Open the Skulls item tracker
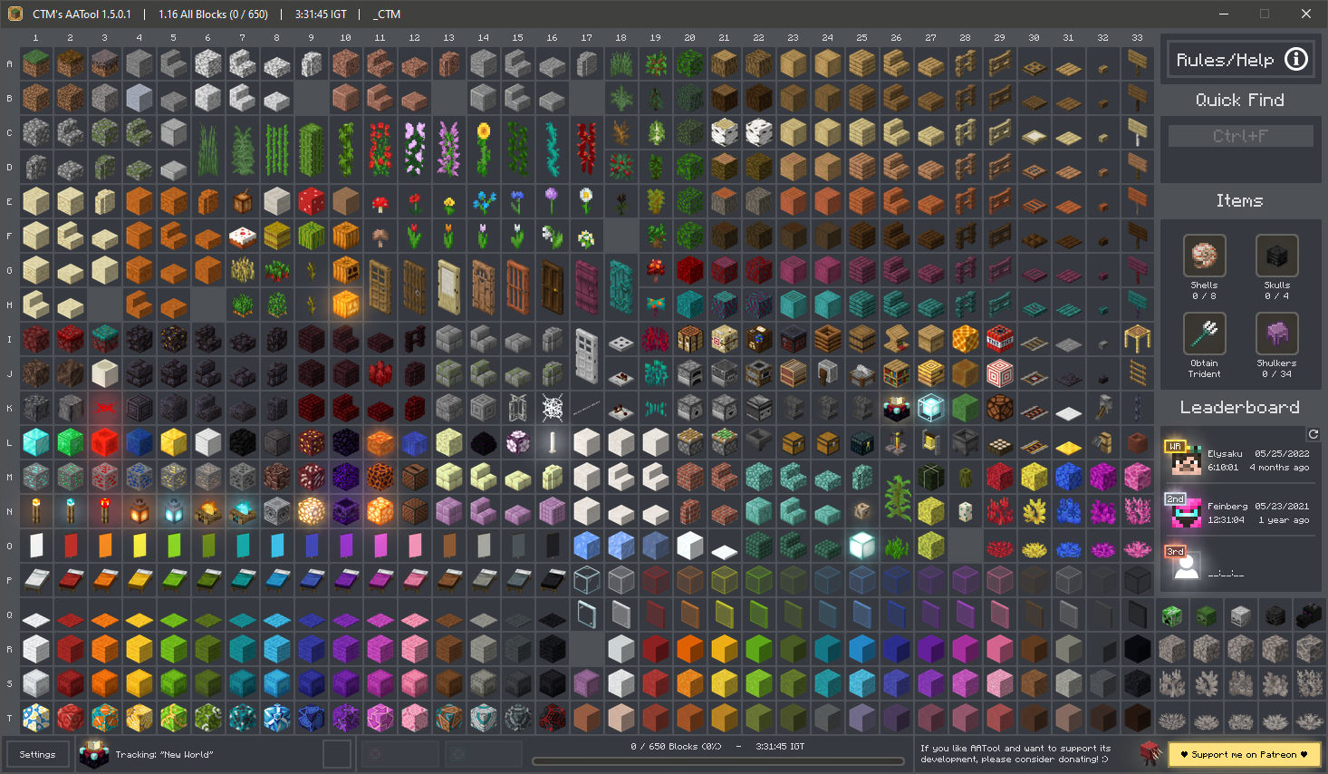 coord(1276,256)
